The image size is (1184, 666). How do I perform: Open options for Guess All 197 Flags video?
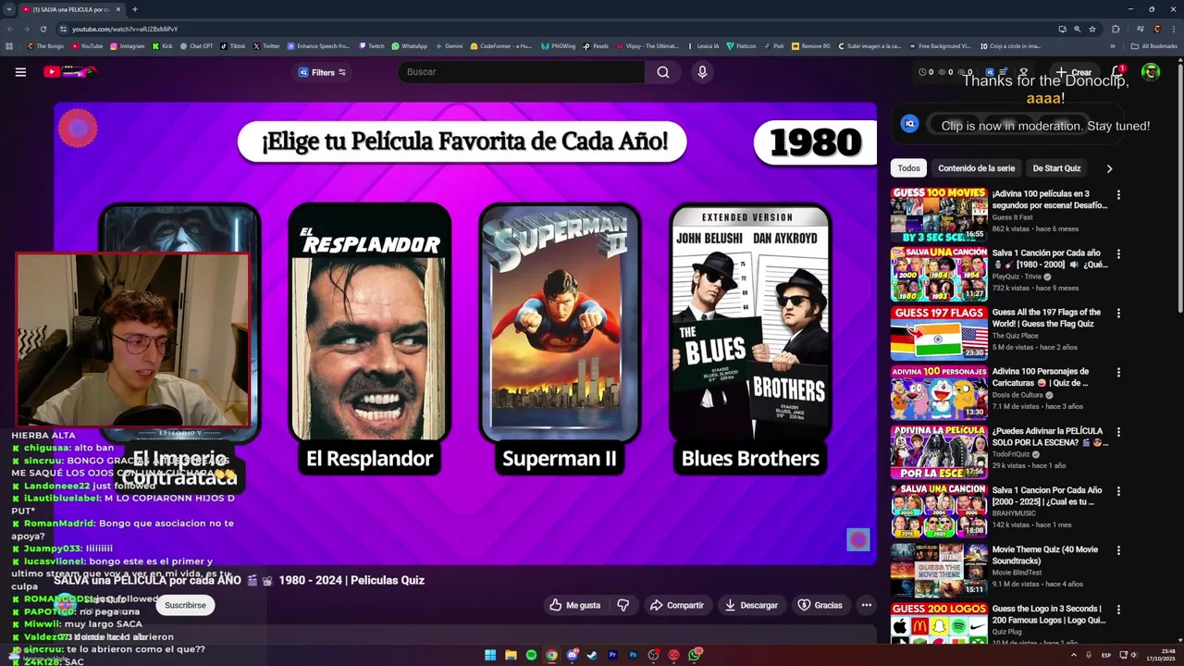point(1118,314)
